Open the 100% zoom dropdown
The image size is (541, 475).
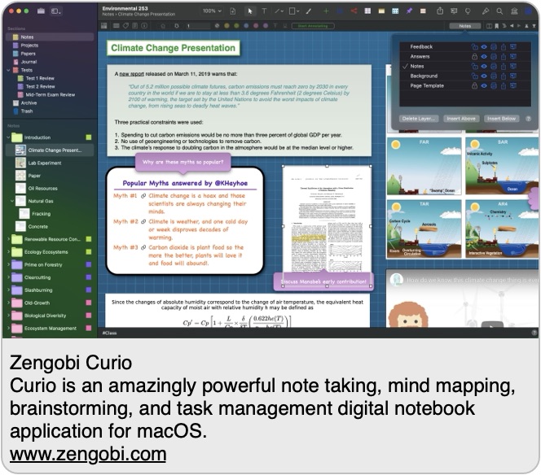[x=212, y=11]
